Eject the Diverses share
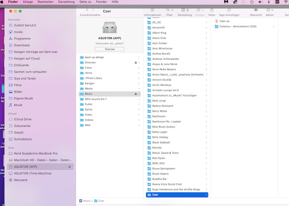Screen dimensions: 289x206 point(136,63)
